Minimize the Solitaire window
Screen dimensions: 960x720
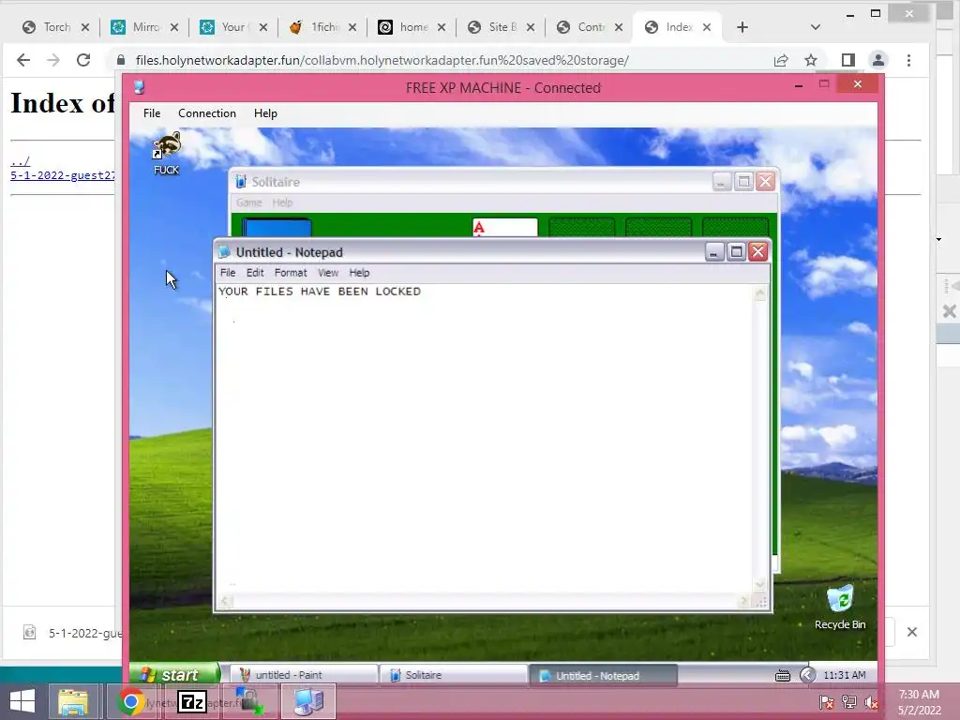(721, 182)
